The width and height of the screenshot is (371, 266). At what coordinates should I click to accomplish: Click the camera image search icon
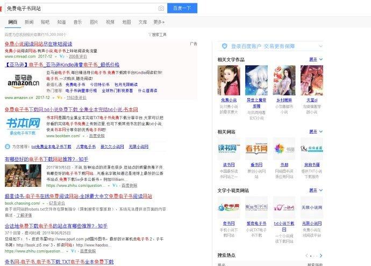[x=161, y=8]
